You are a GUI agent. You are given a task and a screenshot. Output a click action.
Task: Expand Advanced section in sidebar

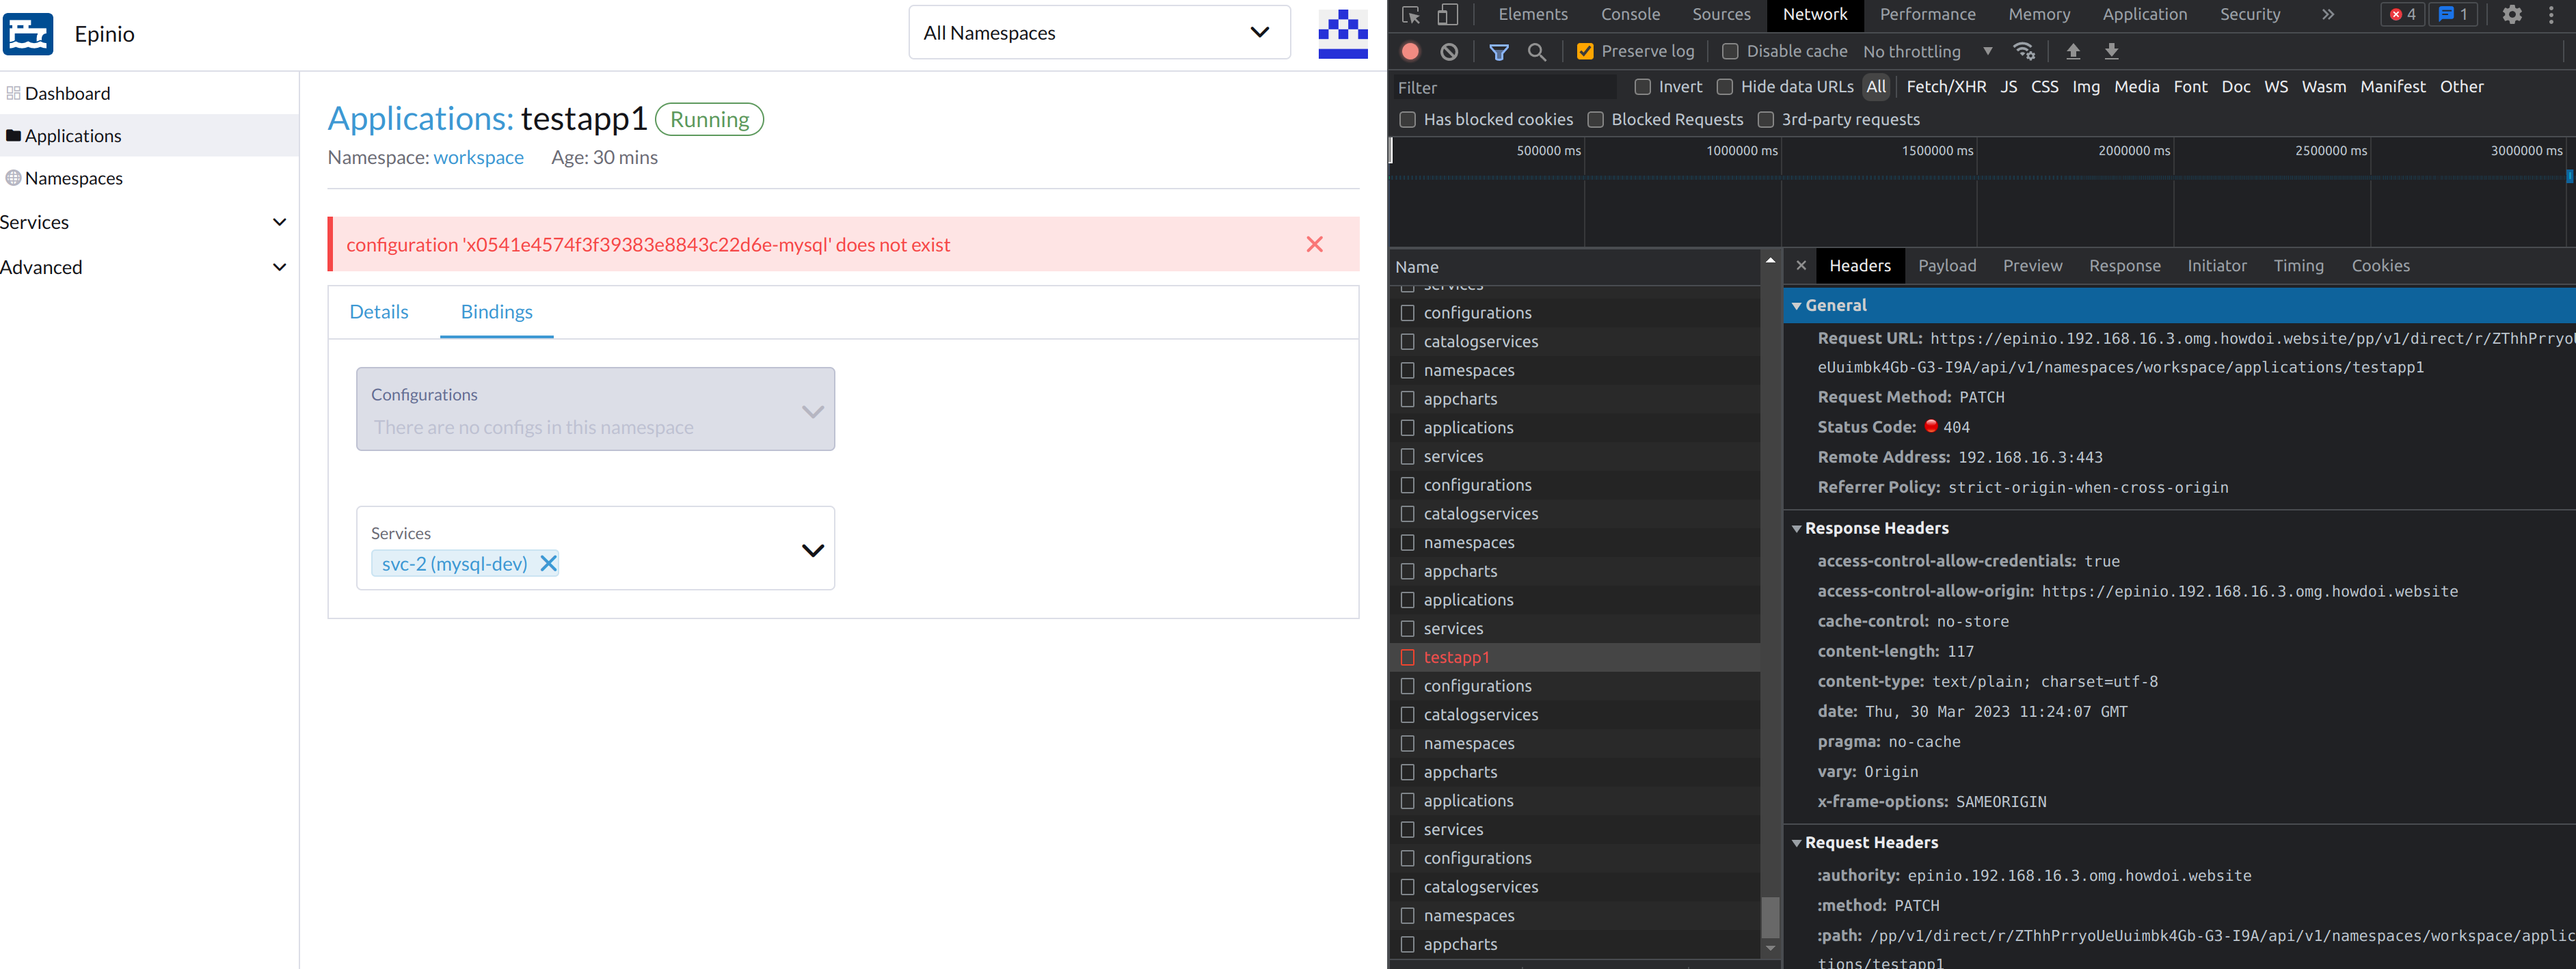[x=279, y=267]
